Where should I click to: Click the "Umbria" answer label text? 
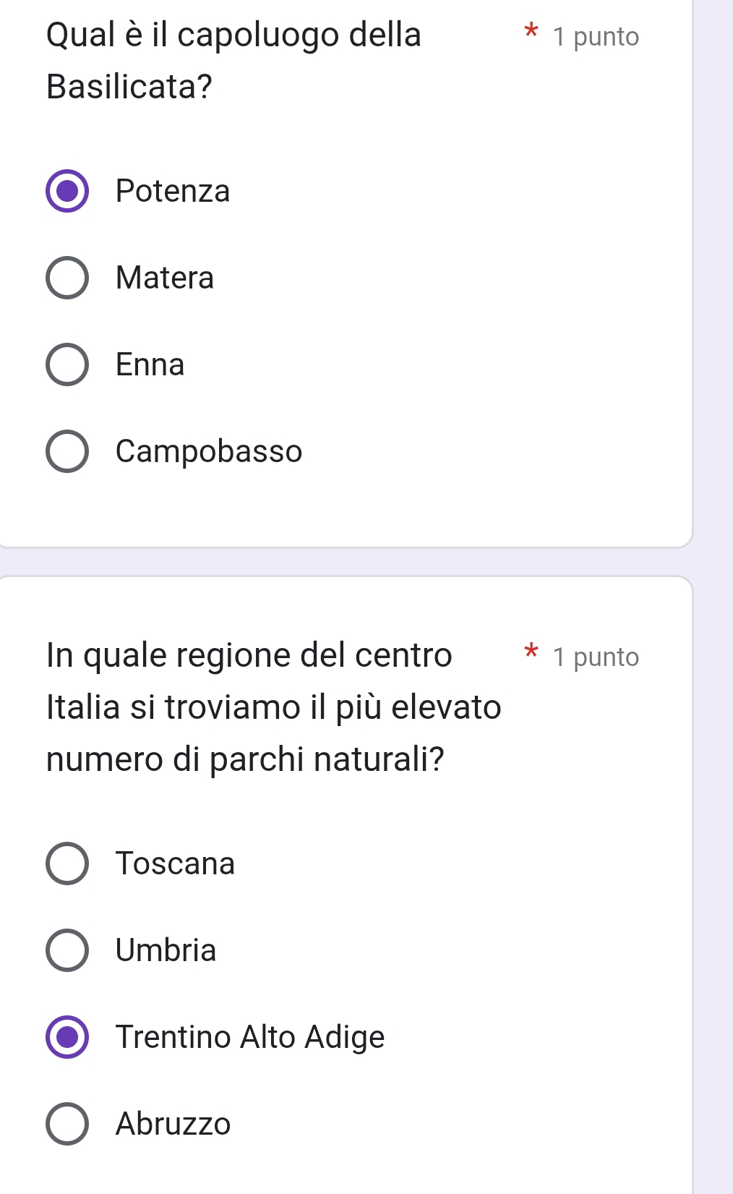click(x=166, y=950)
